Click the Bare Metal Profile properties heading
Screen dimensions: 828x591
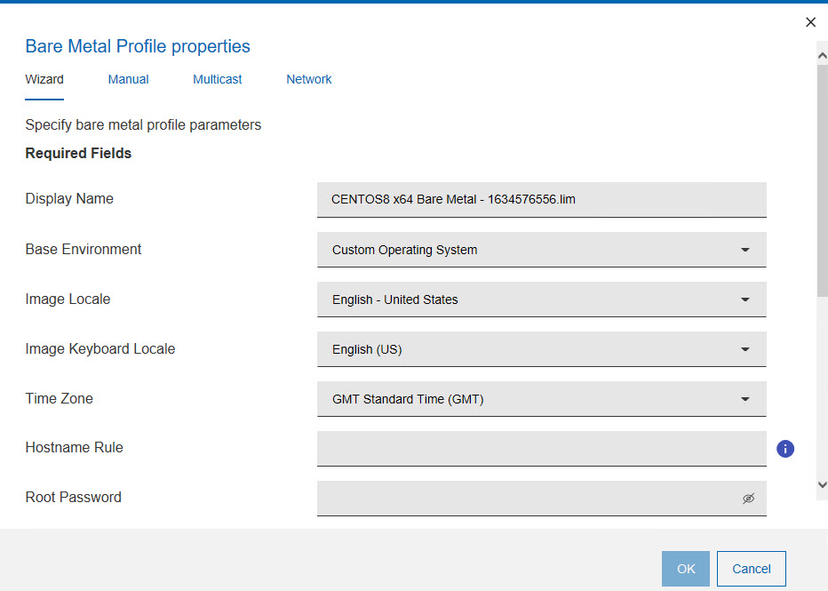[x=138, y=46]
